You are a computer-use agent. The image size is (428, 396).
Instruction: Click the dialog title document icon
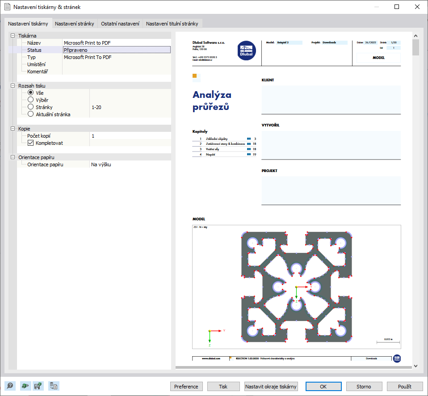7,7
